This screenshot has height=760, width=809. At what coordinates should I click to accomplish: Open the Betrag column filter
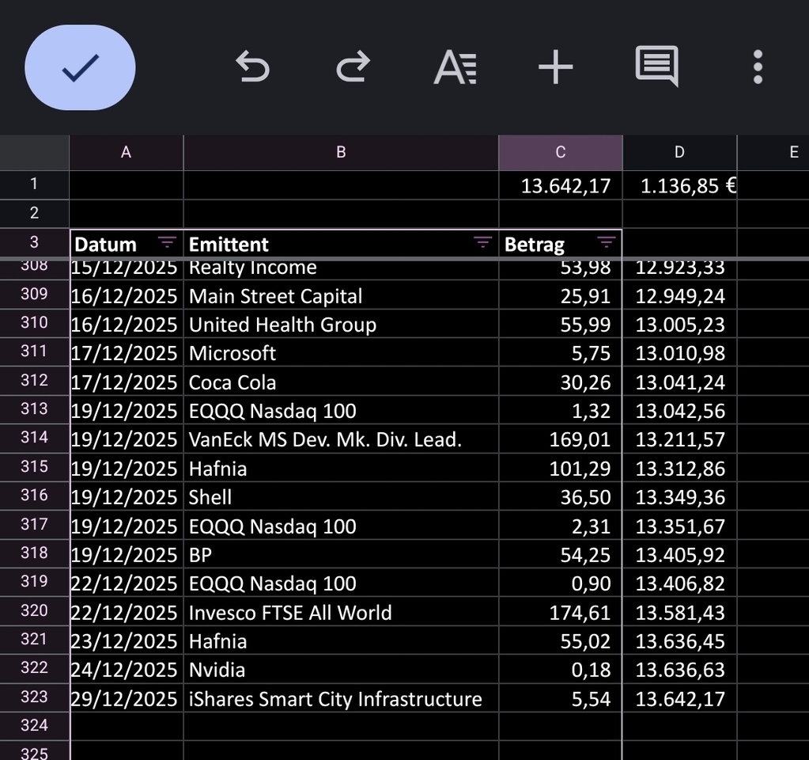(606, 243)
